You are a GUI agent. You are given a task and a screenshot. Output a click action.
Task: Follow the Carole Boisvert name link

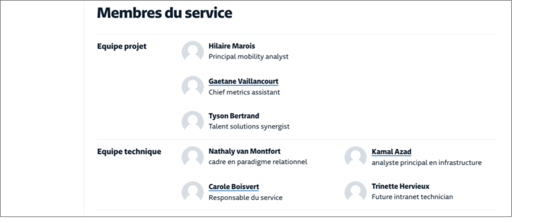234,186
